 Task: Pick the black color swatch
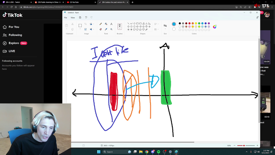point(180,23)
